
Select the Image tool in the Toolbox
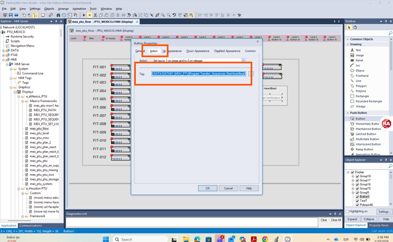point(359,55)
